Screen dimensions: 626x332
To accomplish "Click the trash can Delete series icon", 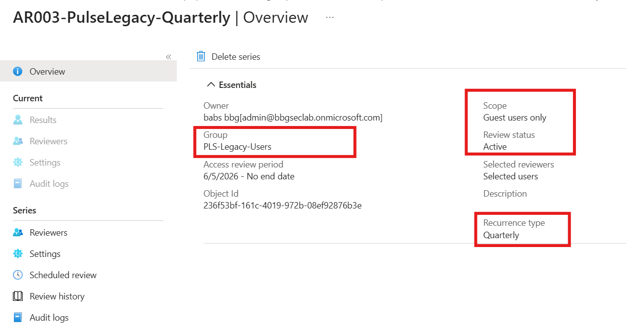I will point(201,56).
